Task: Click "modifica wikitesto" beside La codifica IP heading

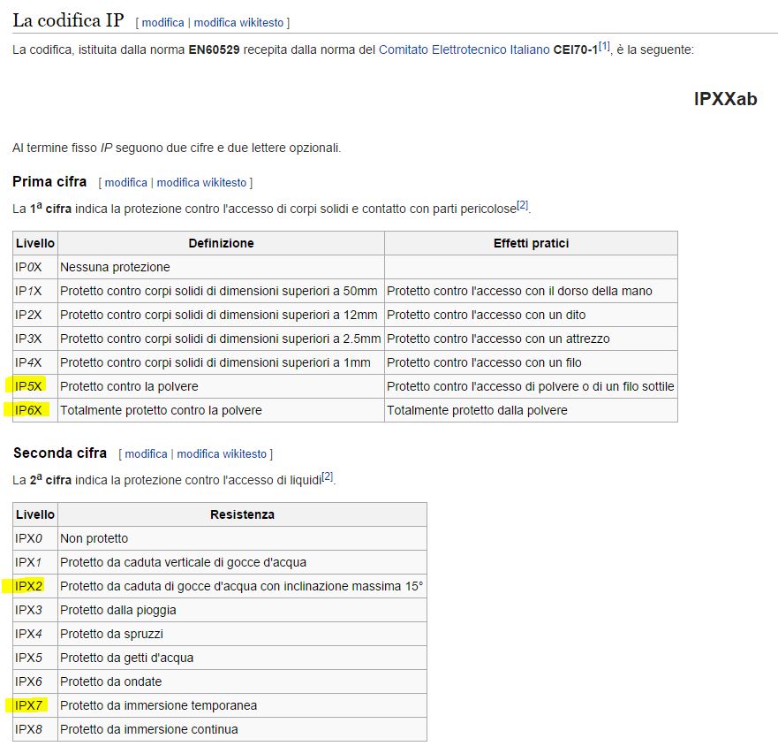Action: (238, 22)
